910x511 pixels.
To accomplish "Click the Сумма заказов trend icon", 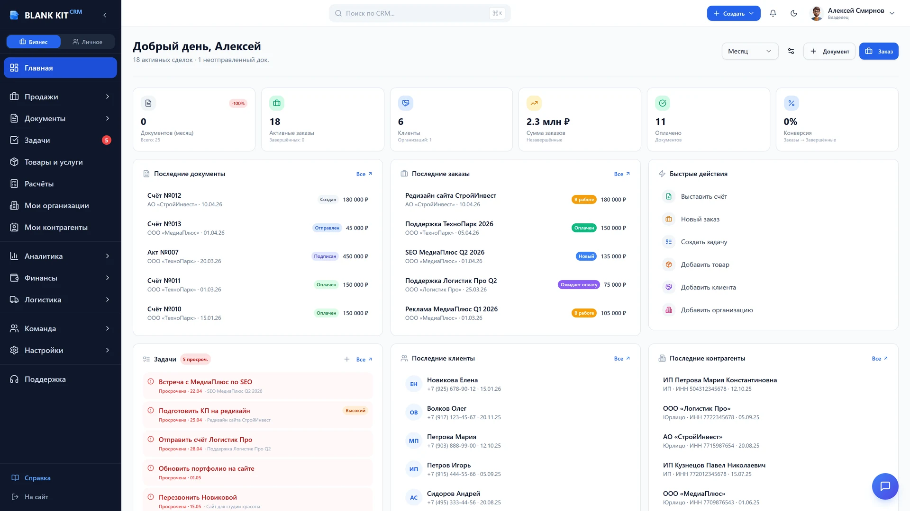I will [534, 103].
